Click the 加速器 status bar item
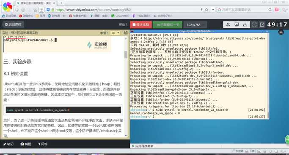Viewport: 289px width, 155px height. point(238,151)
